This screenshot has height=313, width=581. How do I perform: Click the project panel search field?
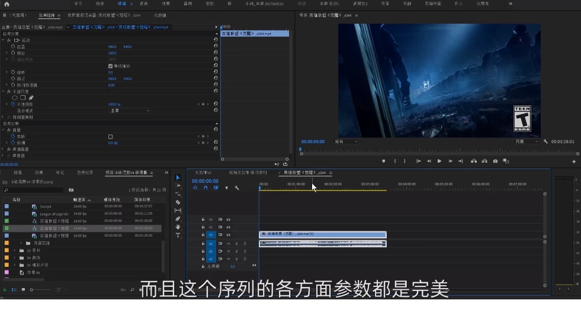click(x=33, y=190)
